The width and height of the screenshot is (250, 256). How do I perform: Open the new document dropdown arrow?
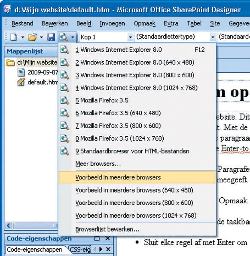(22, 37)
